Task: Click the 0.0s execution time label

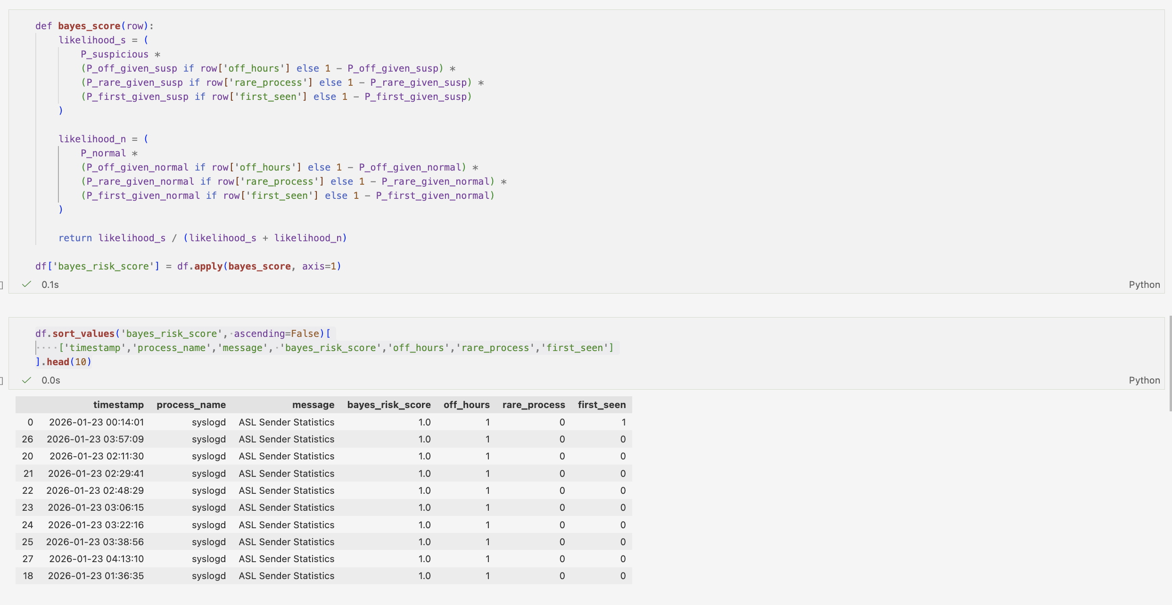Action: [50, 380]
